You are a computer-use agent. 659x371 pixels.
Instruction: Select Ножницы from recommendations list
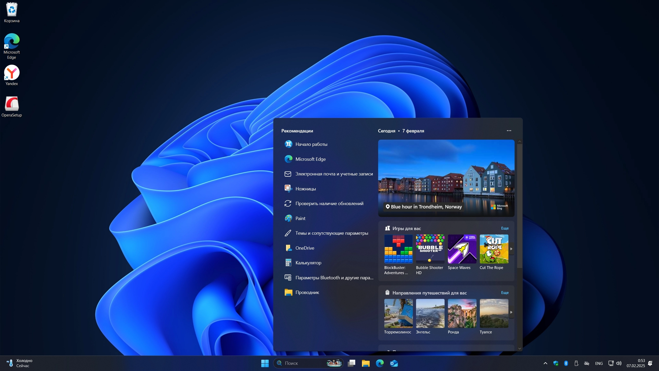coord(306,189)
